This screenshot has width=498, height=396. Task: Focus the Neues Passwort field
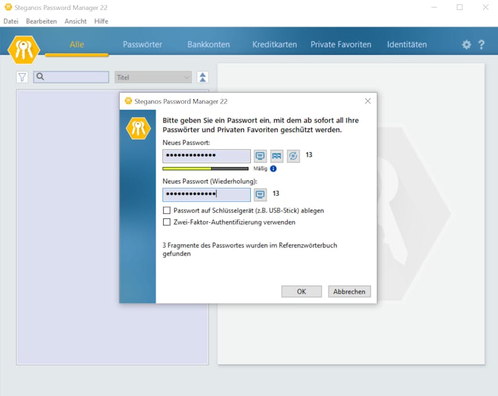pos(207,156)
